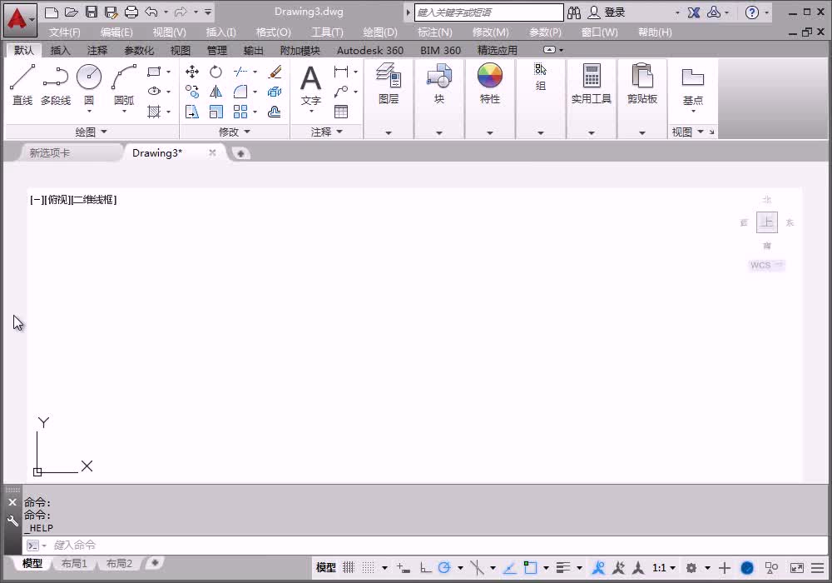Screen dimensions: 832x583
Task: Click the Mirror tool icon
Action: [x=215, y=92]
